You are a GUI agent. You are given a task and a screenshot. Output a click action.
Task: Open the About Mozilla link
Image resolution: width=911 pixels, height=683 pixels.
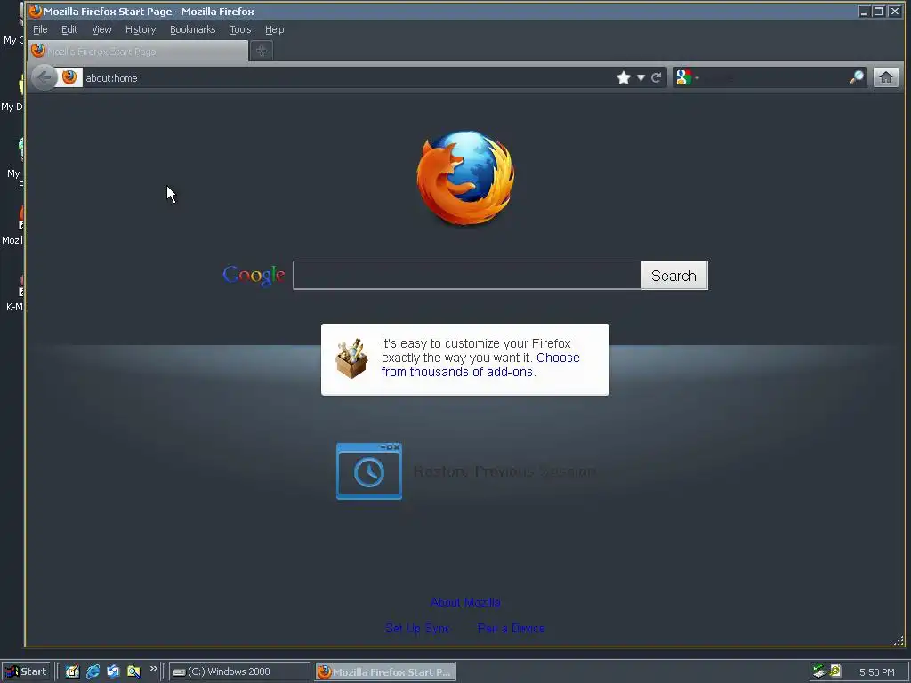pyautogui.click(x=465, y=602)
